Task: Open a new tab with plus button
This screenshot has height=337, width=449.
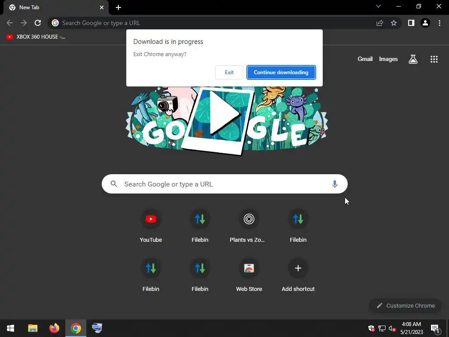Action: [118, 7]
